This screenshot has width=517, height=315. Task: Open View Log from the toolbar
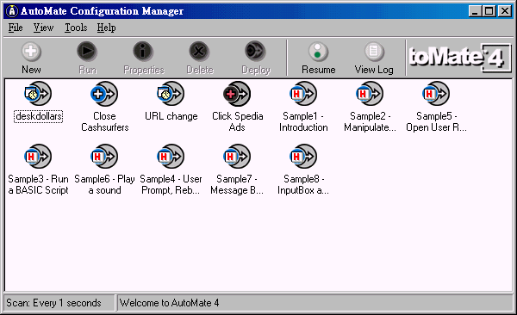[374, 52]
